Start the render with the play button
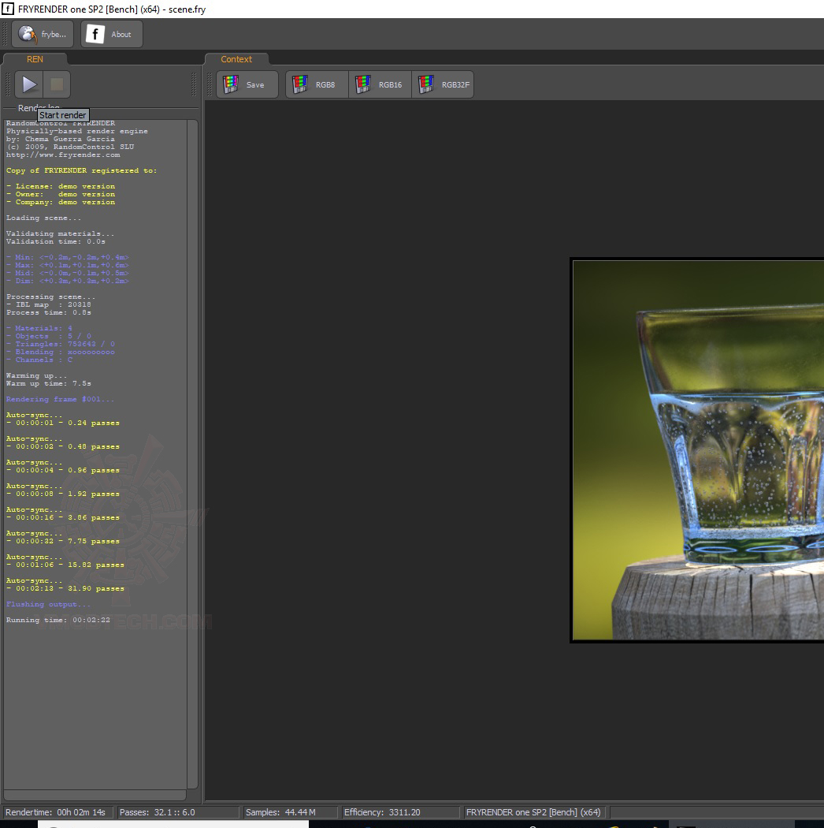This screenshot has width=824, height=828. [29, 84]
